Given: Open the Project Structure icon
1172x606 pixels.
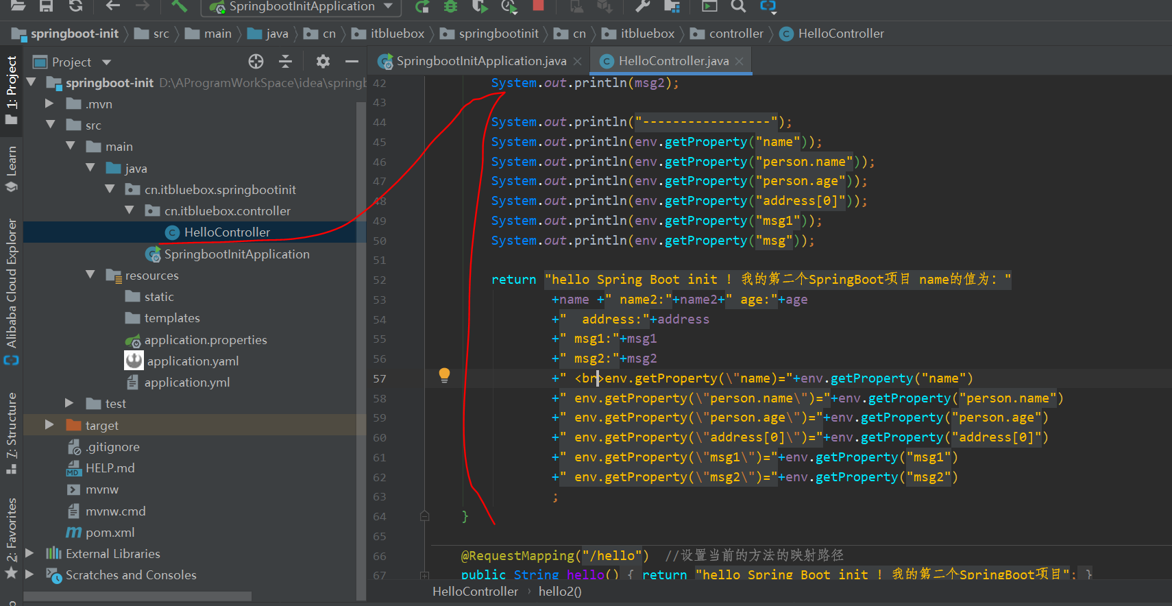Looking at the screenshot, I should click(x=672, y=6).
